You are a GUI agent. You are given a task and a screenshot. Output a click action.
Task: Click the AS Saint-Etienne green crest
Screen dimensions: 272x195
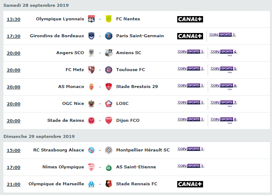point(109,167)
